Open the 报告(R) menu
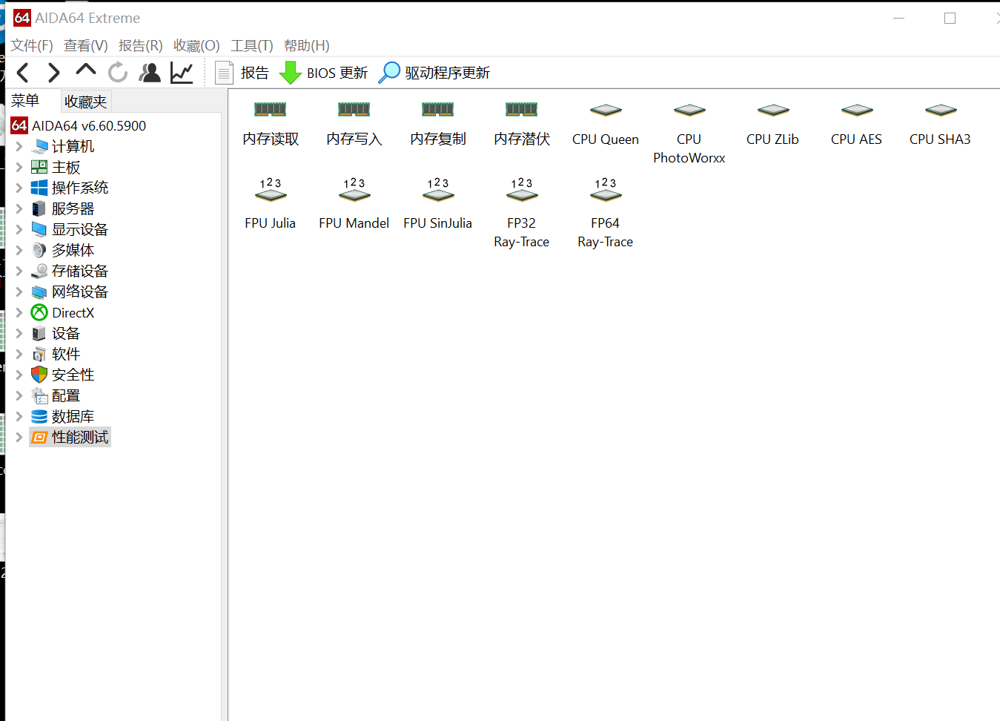 [x=141, y=46]
